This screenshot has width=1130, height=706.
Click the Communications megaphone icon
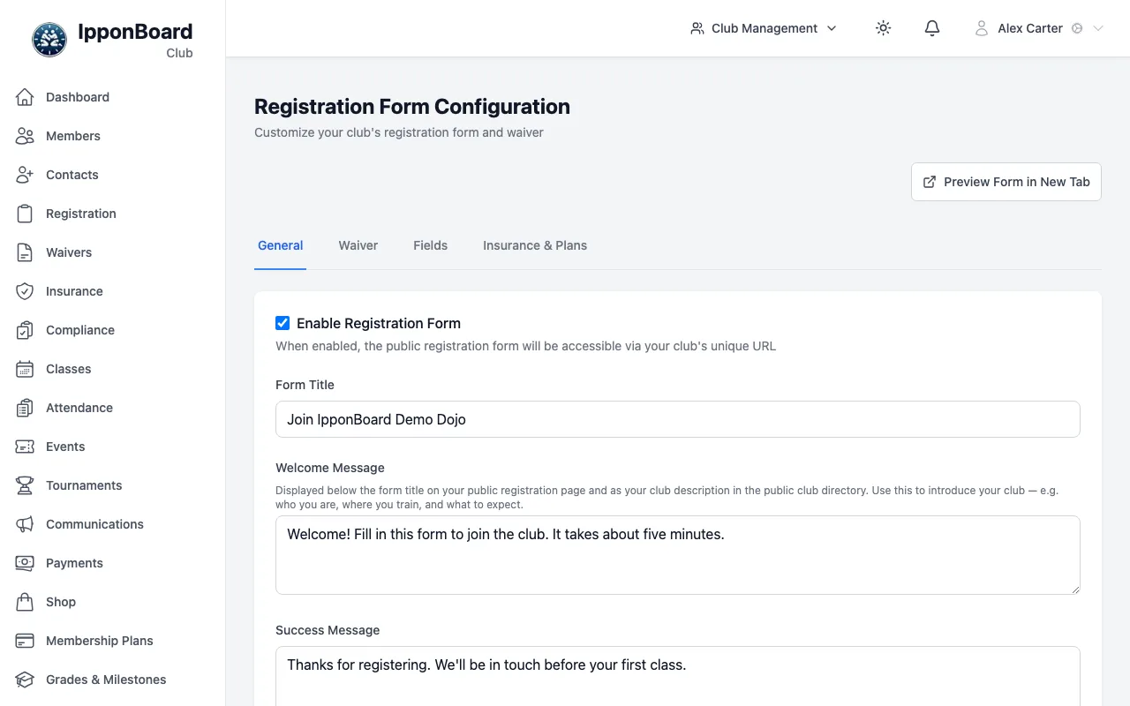25,524
